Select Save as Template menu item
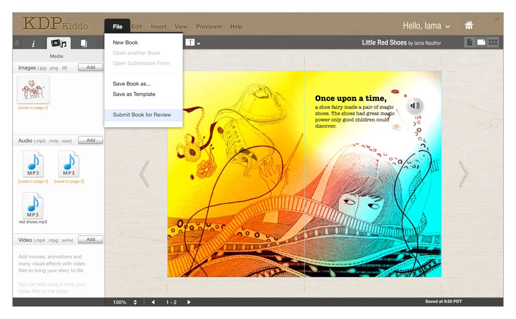Image resolution: width=516 pixels, height=319 pixels. click(134, 94)
